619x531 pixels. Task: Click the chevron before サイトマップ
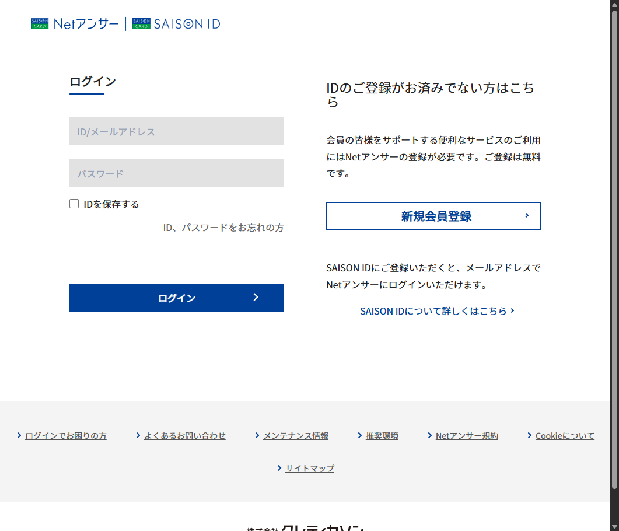279,468
